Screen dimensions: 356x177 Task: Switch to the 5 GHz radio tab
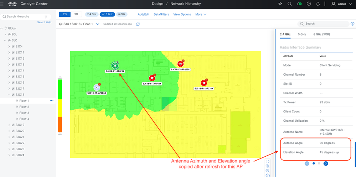pos(302,35)
